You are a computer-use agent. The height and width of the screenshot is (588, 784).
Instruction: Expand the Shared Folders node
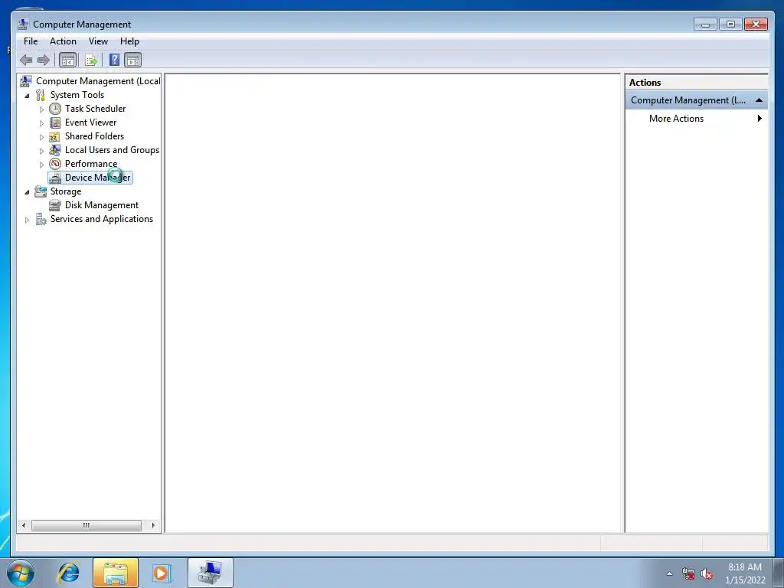click(x=42, y=137)
